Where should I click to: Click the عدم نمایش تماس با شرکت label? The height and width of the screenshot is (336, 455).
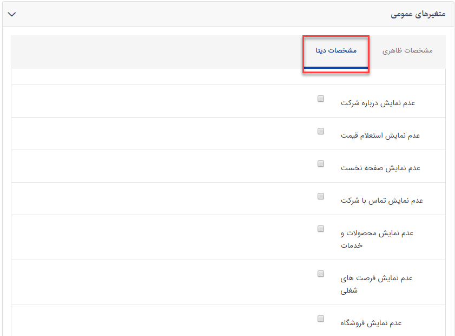click(x=381, y=201)
